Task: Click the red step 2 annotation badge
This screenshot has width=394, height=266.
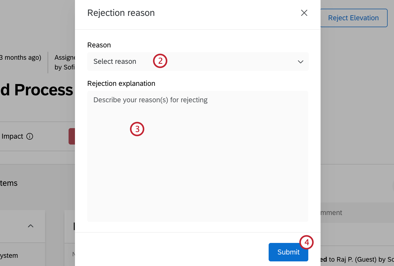Action: (x=160, y=61)
